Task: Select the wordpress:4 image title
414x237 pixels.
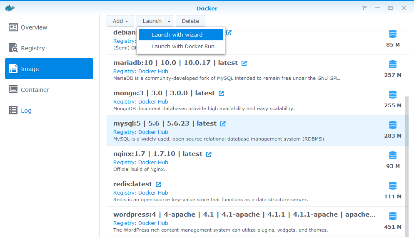Action: [244, 214]
